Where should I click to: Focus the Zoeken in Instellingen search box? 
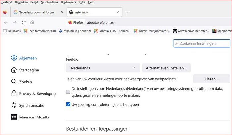click(x=202, y=43)
